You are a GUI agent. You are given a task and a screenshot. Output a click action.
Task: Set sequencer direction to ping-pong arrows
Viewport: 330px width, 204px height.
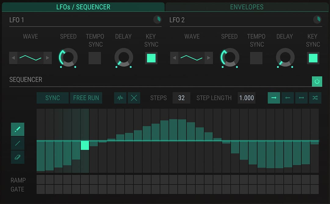[x=301, y=98]
